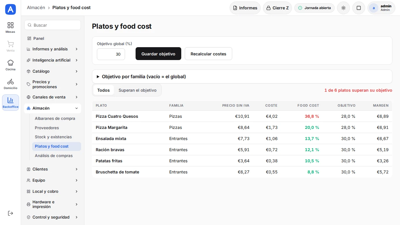
Task: Click the Cierre Z button
Action: point(277,8)
